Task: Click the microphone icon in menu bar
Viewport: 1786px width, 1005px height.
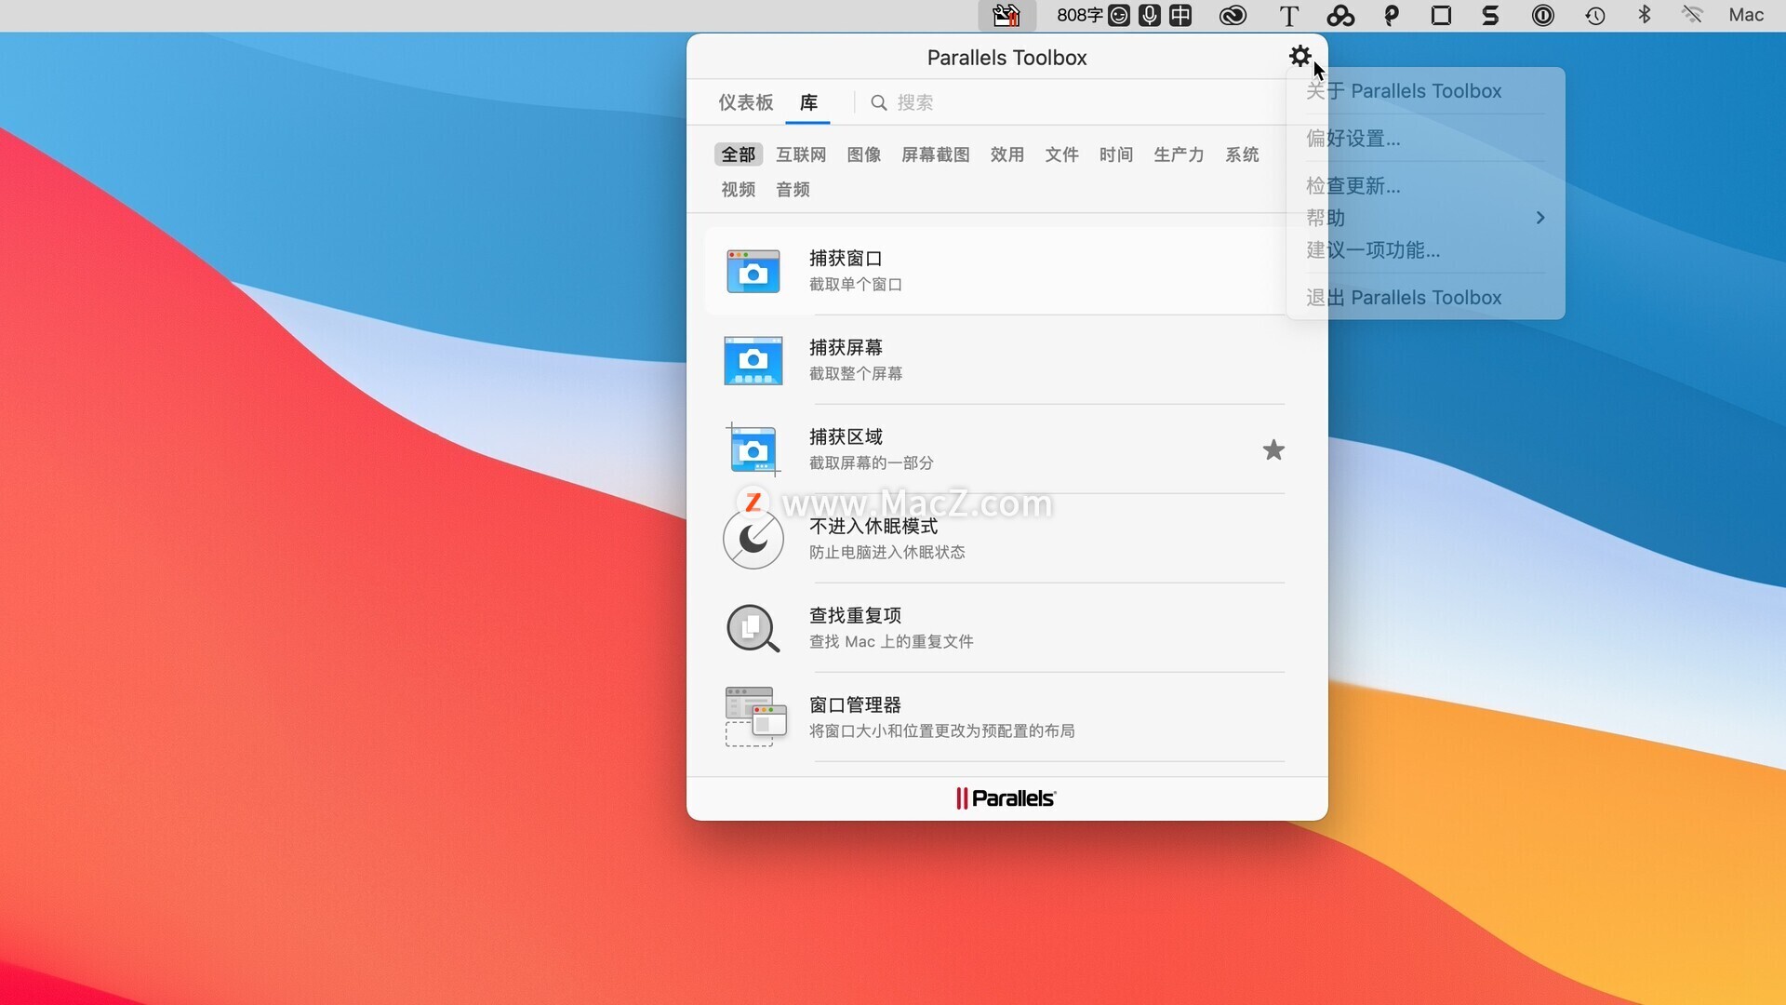Action: [1150, 15]
